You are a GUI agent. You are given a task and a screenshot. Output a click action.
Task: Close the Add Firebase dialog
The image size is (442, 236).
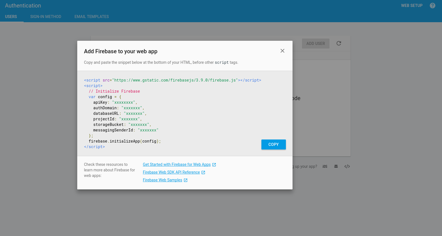(282, 51)
